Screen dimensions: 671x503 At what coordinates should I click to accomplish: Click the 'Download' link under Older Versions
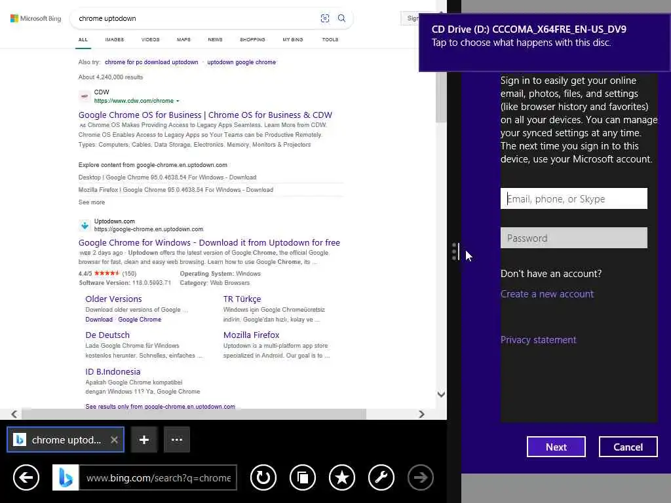coord(99,320)
